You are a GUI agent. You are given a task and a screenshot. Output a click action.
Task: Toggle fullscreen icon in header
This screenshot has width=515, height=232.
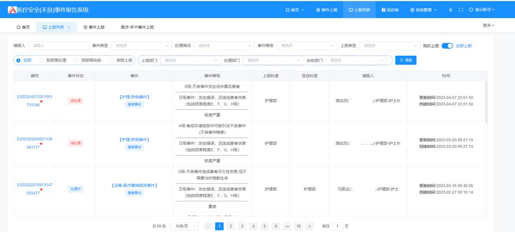point(461,10)
